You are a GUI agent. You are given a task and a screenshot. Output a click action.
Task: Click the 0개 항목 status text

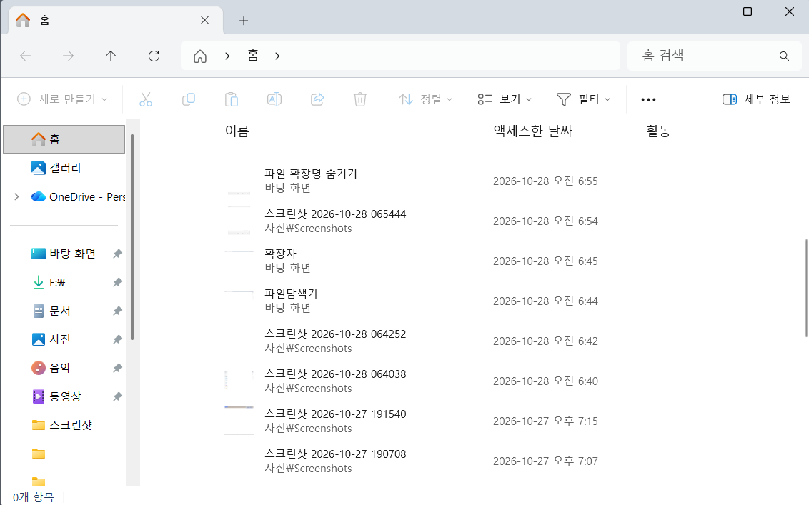click(x=33, y=496)
